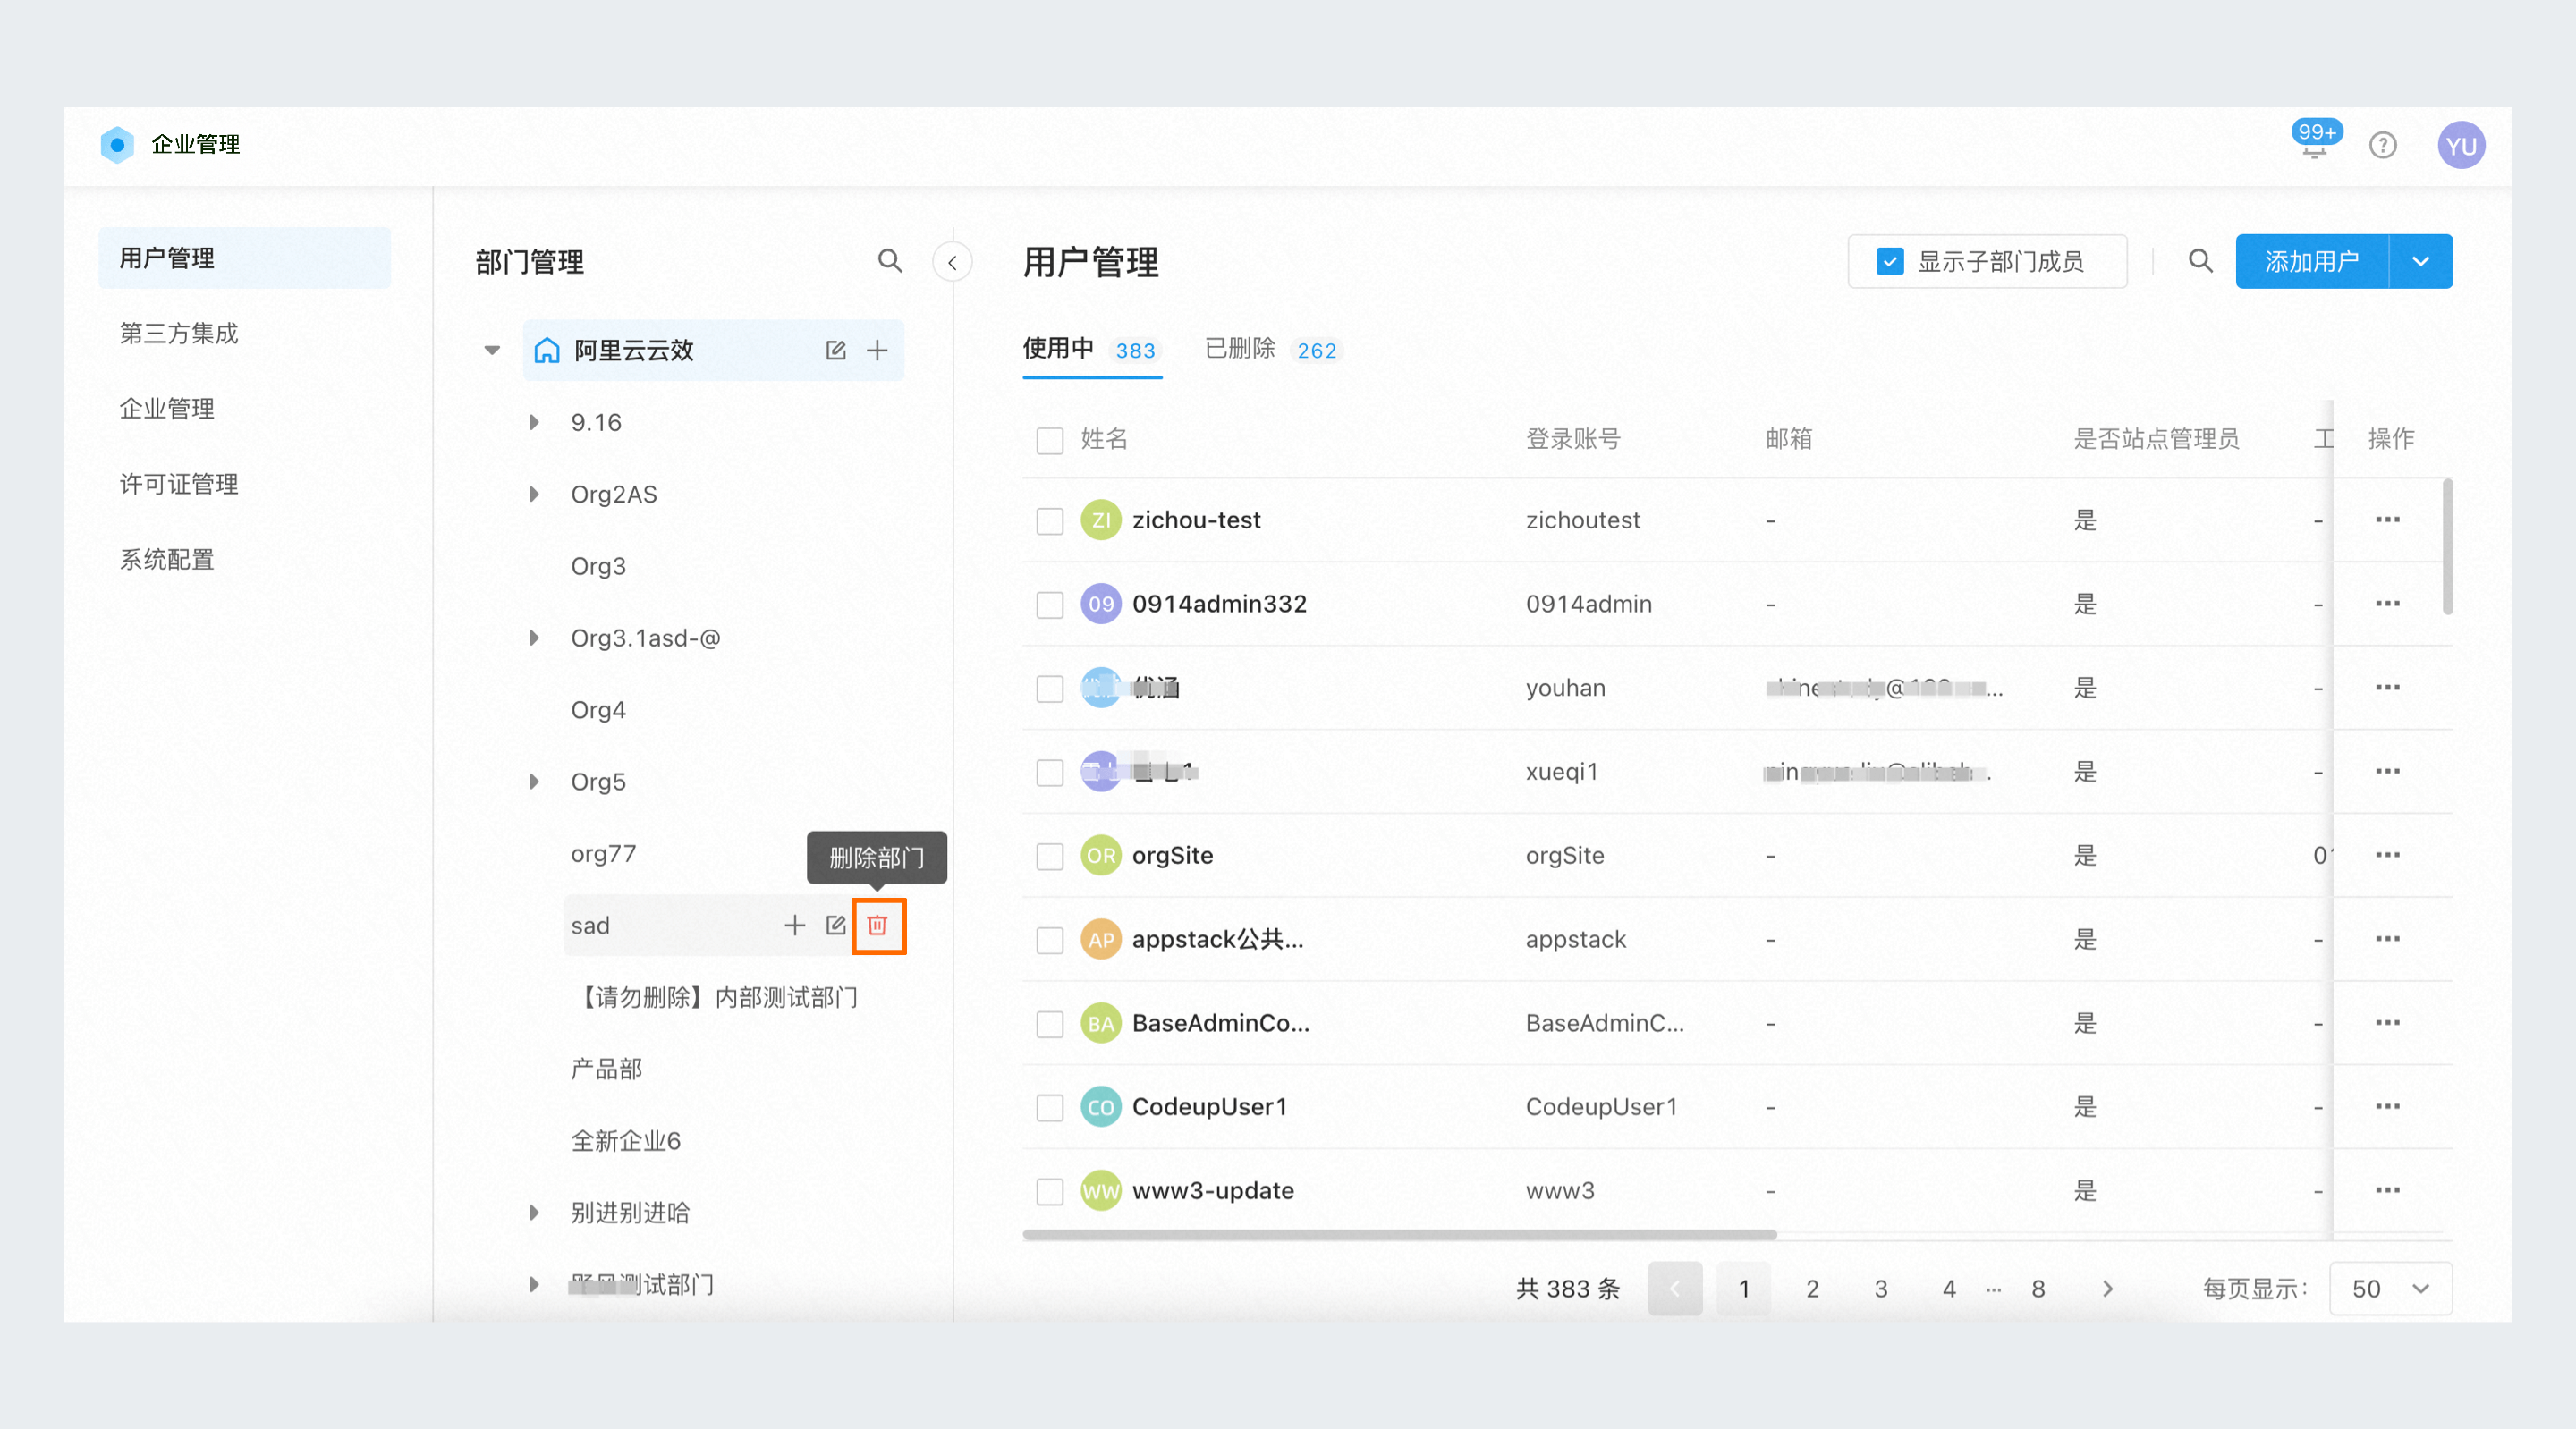Open department search magnifier icon

point(890,261)
